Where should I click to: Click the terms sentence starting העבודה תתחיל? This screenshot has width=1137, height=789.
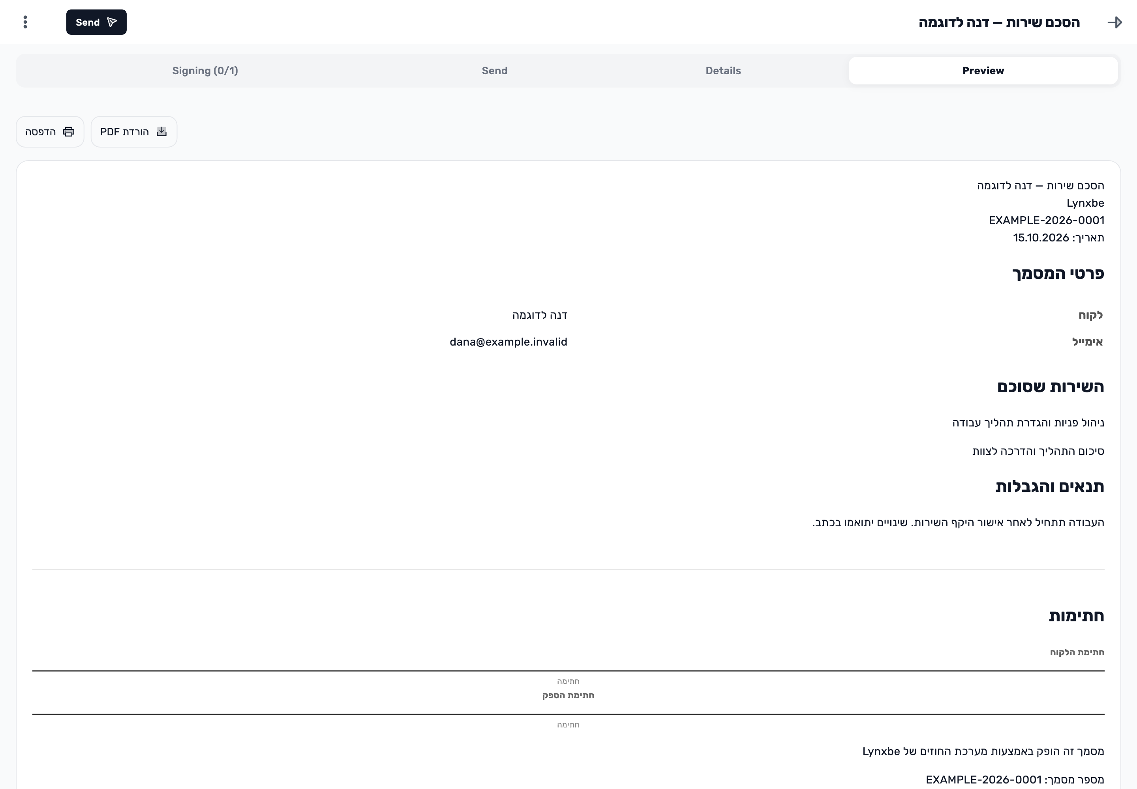tap(958, 523)
